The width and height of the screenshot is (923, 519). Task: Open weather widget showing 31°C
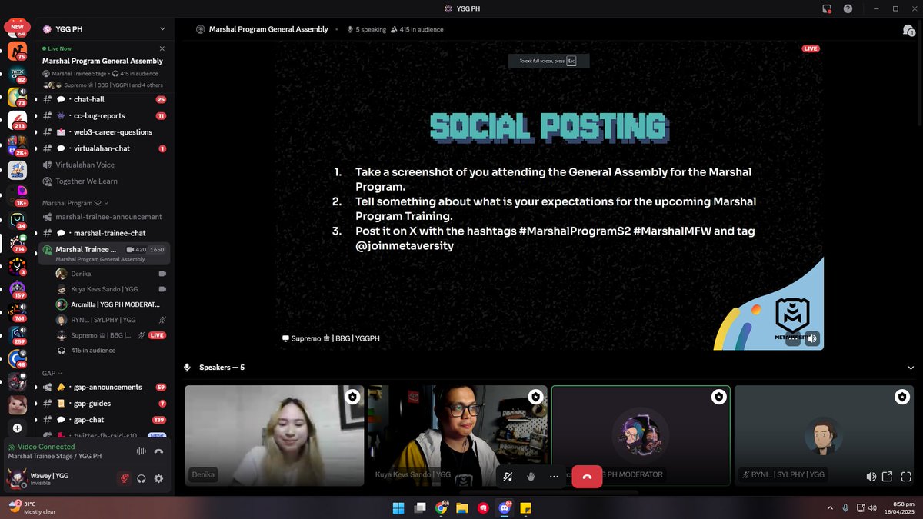[32, 507]
